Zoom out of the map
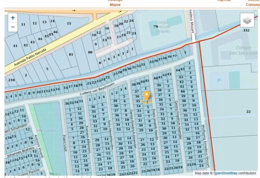Viewport: 260px width, 178px height. (x=13, y=27)
